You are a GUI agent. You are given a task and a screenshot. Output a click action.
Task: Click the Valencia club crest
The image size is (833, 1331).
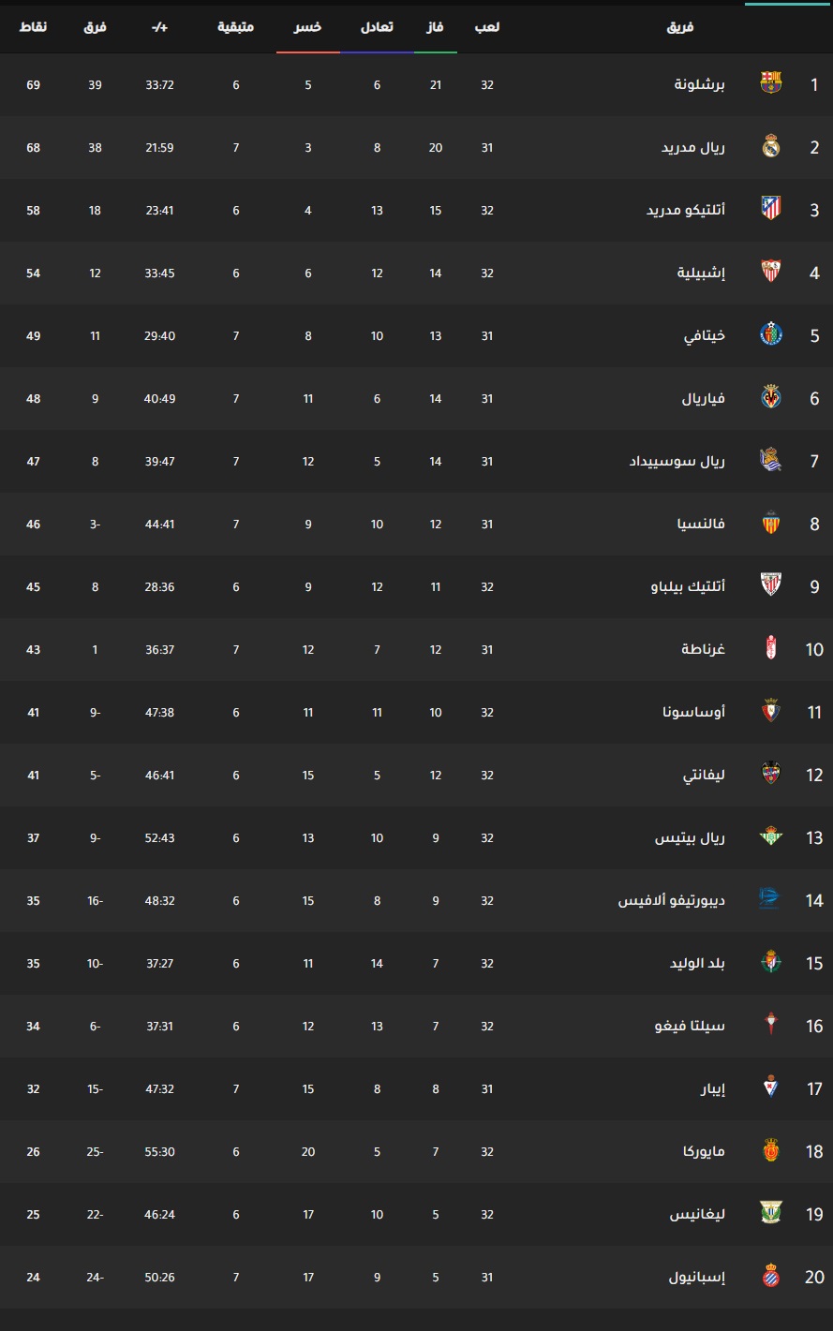click(x=770, y=524)
